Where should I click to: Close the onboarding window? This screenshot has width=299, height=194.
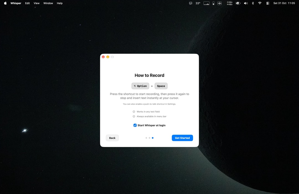pyautogui.click(x=103, y=57)
